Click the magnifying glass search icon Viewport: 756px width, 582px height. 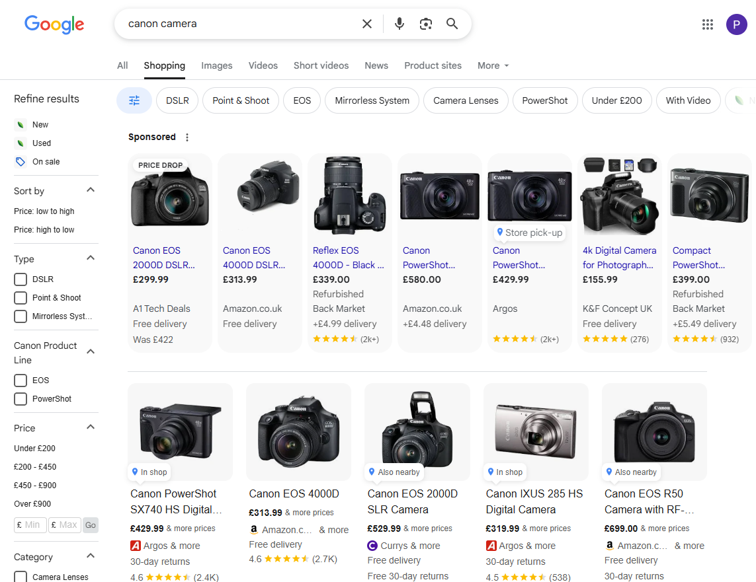[452, 24]
